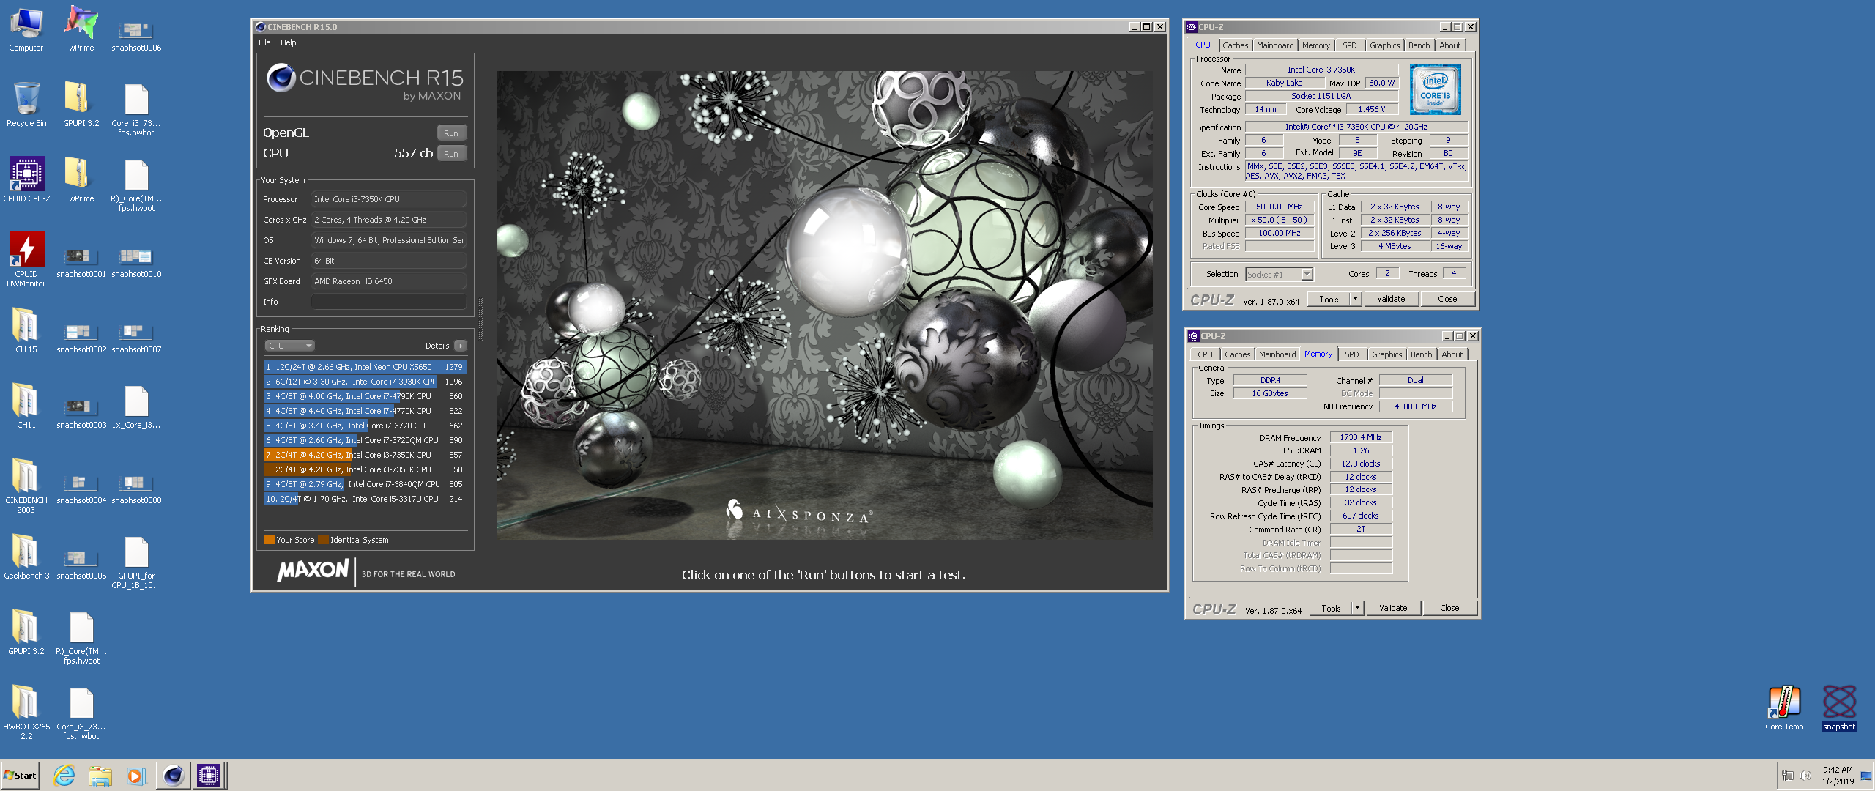
Task: Select the snapshot0005 image file
Action: [x=81, y=563]
